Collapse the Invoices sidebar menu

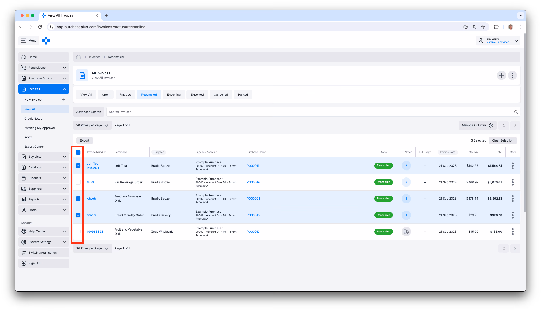tap(44, 89)
